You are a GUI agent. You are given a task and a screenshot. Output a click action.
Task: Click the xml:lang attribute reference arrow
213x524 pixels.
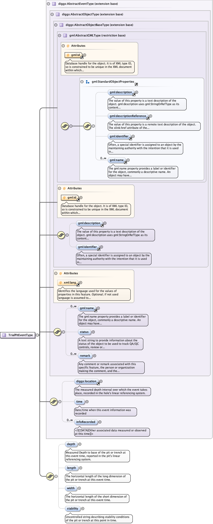[78, 285]
